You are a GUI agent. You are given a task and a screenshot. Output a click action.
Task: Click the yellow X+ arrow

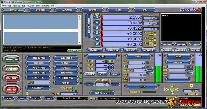pos(178,89)
